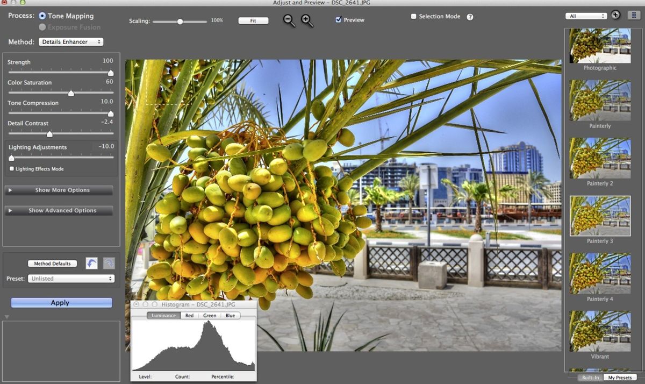Open the Preset dropdown showing Unlisted
This screenshot has height=384, width=645.
pyautogui.click(x=71, y=279)
